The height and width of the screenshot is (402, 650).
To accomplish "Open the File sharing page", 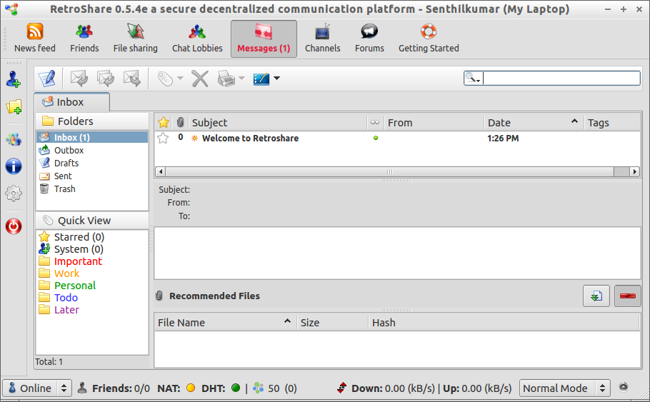I will [136, 39].
